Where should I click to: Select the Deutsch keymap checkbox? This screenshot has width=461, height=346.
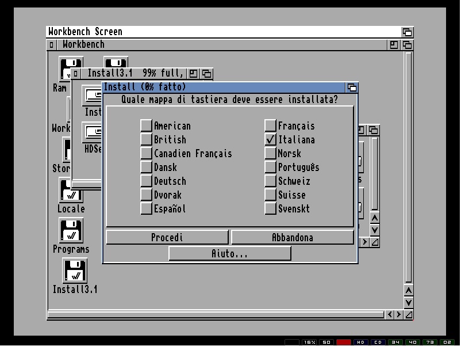146,181
